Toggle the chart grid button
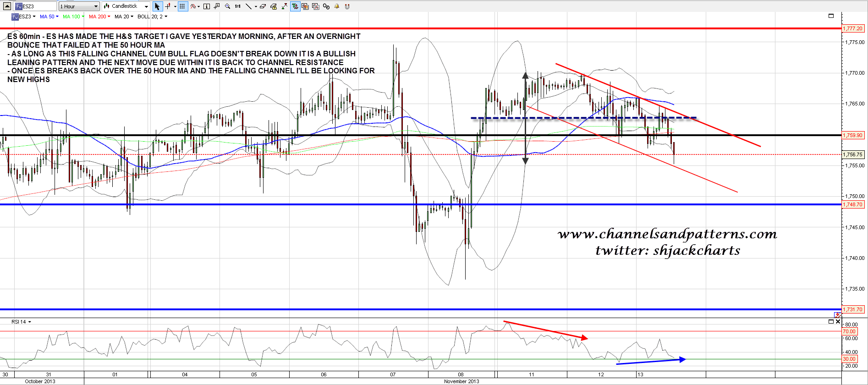868x385 pixels. 182,6
